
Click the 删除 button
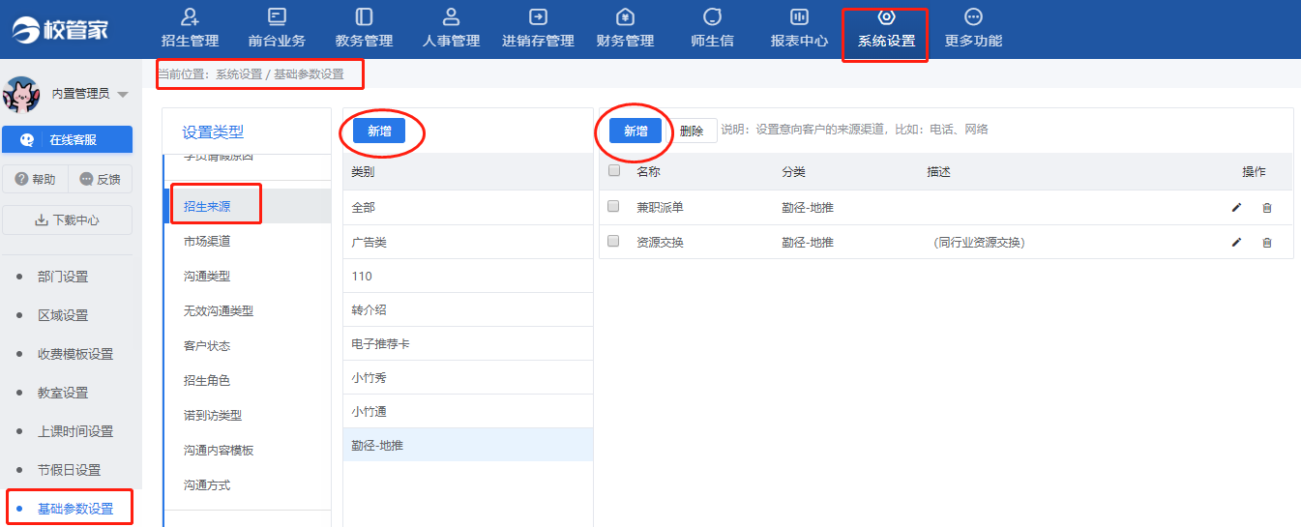[692, 131]
